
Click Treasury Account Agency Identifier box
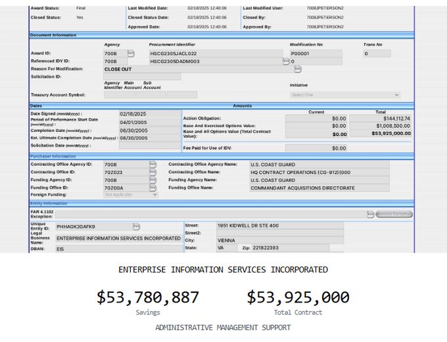coord(120,95)
